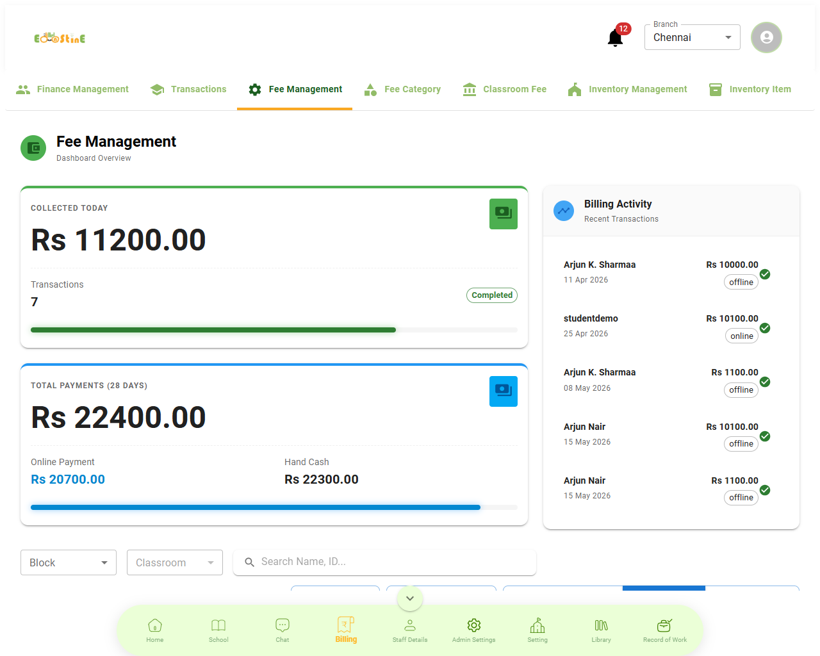Click the Fee Management wallet icon
Screen dimensions: 820x656
coord(33,148)
